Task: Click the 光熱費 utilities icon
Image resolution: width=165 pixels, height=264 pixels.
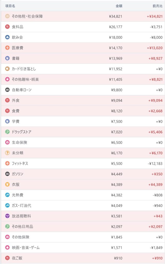Action: [x=7, y=195]
